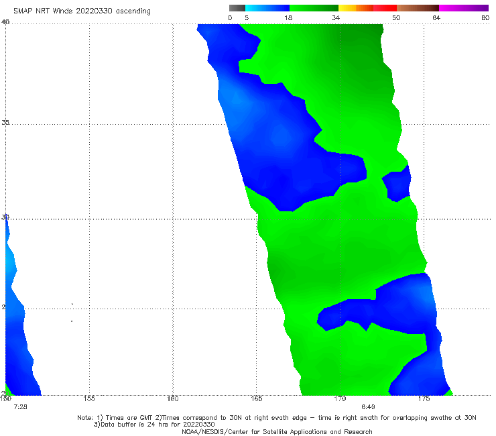This screenshot has height=436, width=496.
Task: Click the latitude label '35'
Action: point(5,122)
